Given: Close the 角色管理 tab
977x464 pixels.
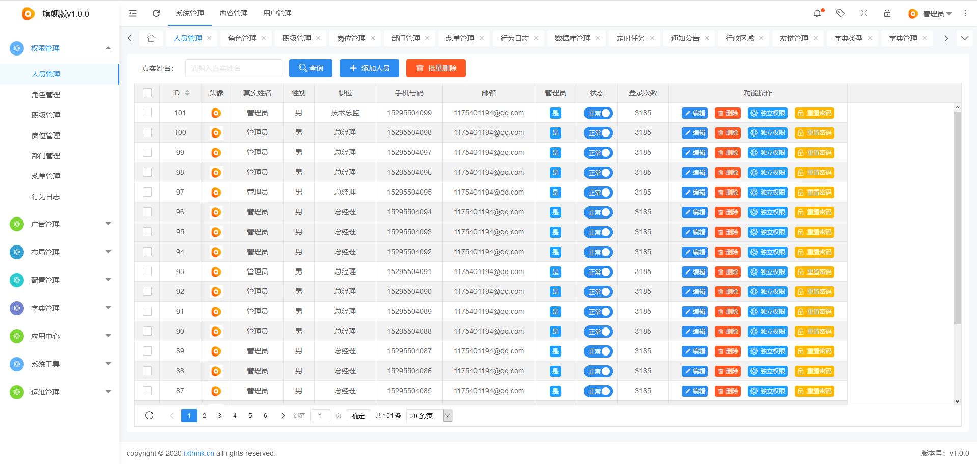Looking at the screenshot, I should (x=264, y=38).
